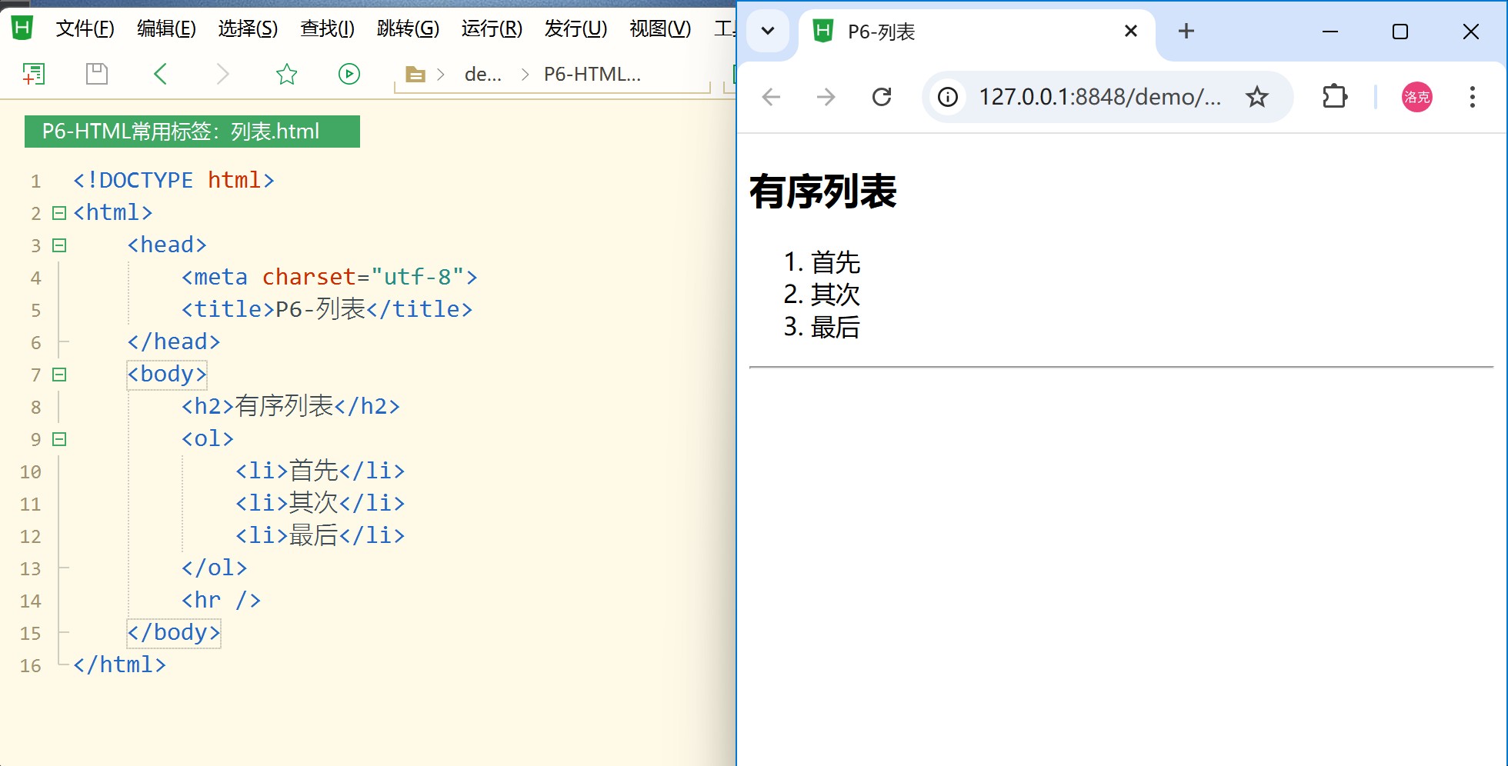Viewport: 1508px width, 766px height.
Task: Click the site information icon in address bar
Action: [x=948, y=97]
